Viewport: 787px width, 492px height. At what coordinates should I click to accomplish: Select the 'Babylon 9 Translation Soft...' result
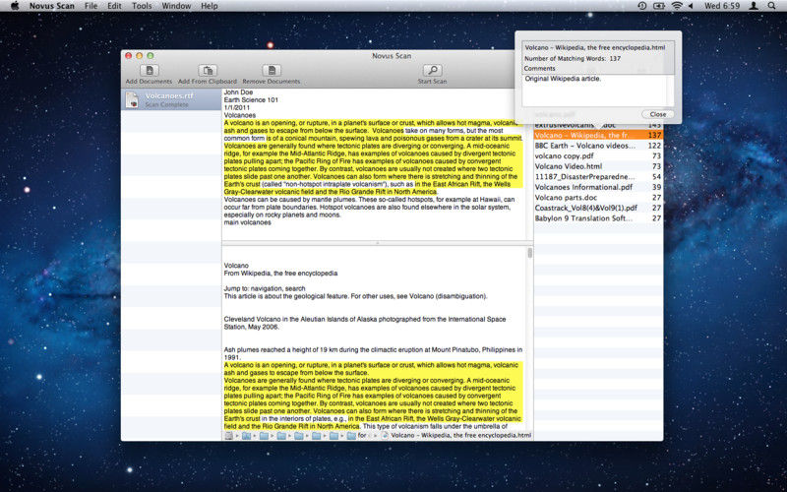coord(598,218)
